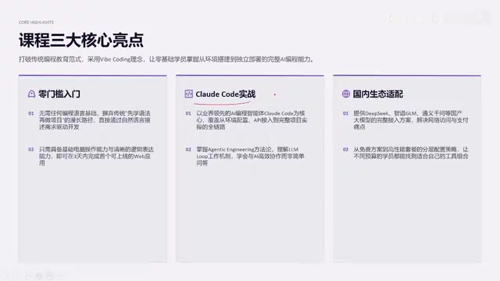This screenshot has width=500, height=281.
Task: Click the Claude Code实战 card heading
Action: (226, 94)
